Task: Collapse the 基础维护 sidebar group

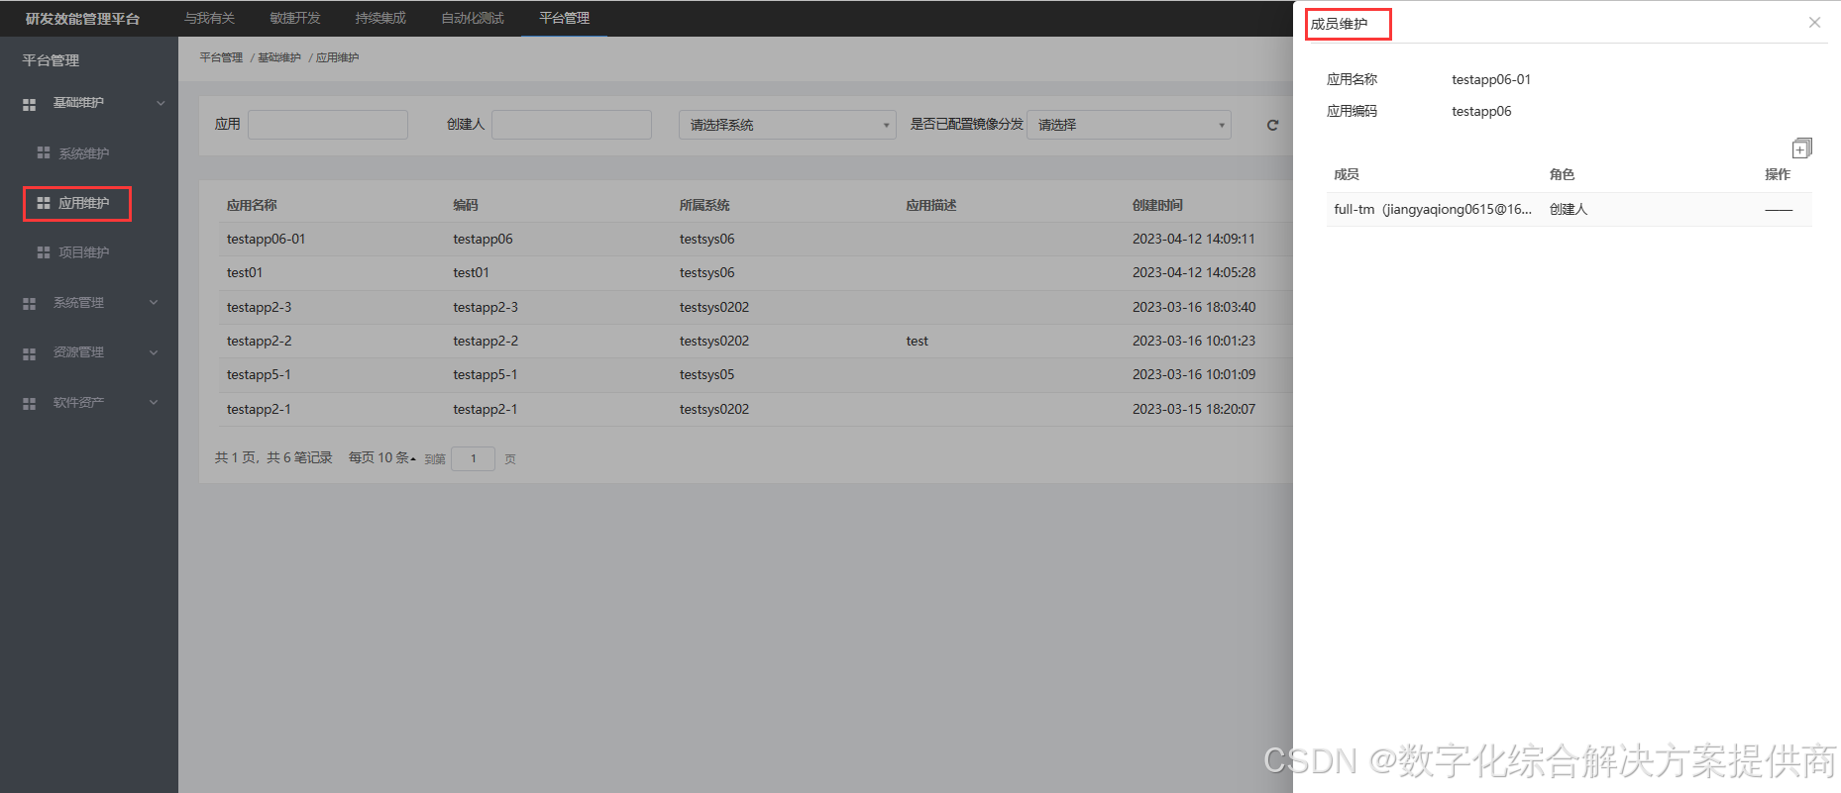Action: pos(161,103)
